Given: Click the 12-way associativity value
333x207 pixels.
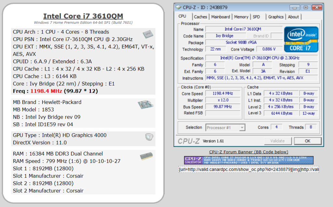Looking at the screenshot, I should [309, 113].
